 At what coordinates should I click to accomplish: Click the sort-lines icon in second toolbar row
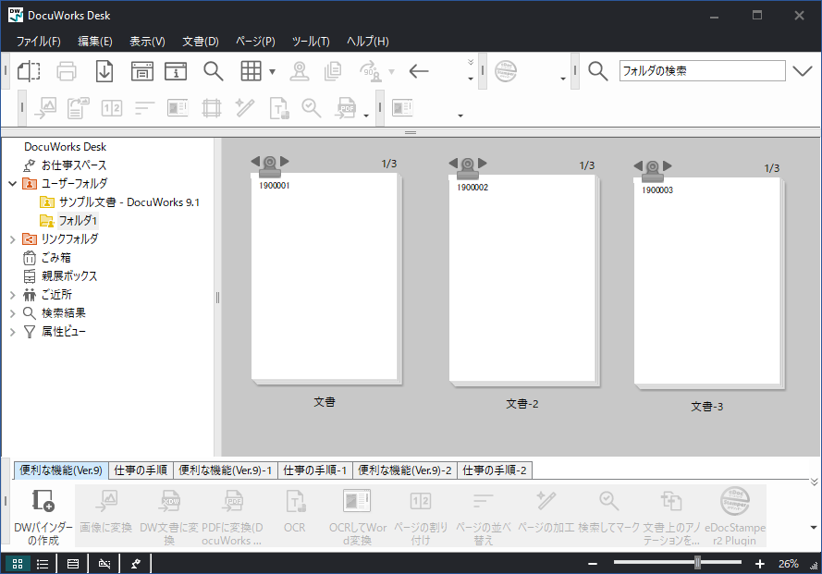click(144, 108)
